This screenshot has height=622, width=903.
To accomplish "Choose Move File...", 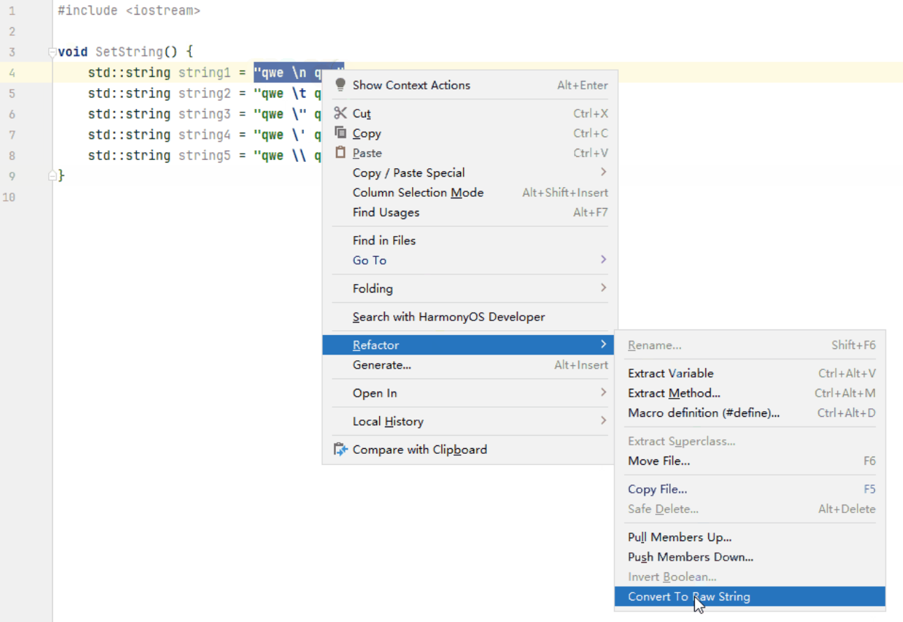I will tap(750, 461).
